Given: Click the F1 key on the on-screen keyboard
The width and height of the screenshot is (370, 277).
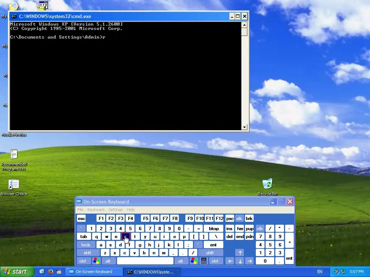Looking at the screenshot, I should (101, 219).
